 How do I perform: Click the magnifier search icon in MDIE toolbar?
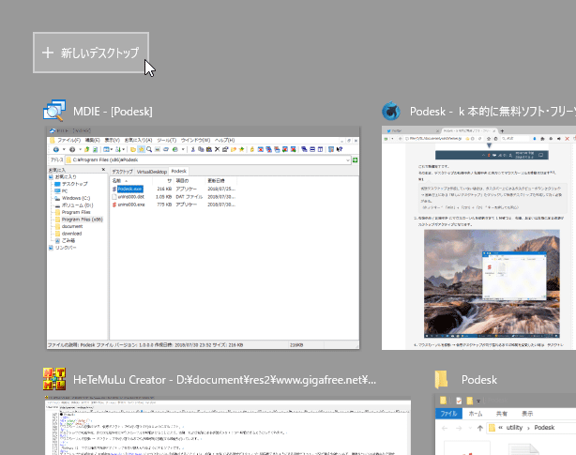(x=149, y=149)
